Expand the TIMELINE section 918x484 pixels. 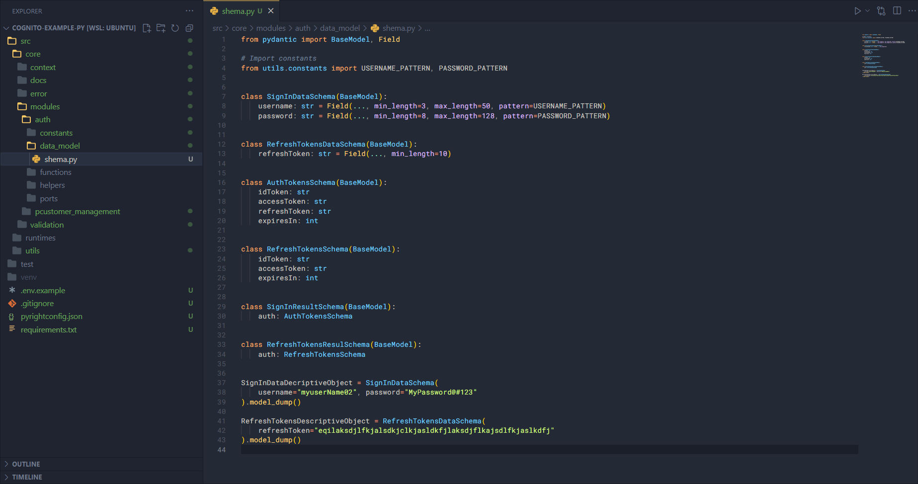pos(27,477)
